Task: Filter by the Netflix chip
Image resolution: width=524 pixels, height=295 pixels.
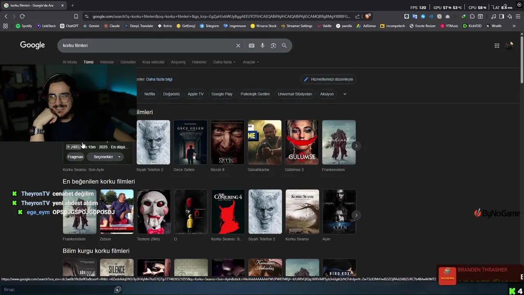Action: click(150, 94)
